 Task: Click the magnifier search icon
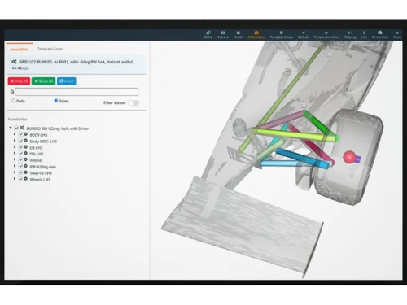click(12, 92)
